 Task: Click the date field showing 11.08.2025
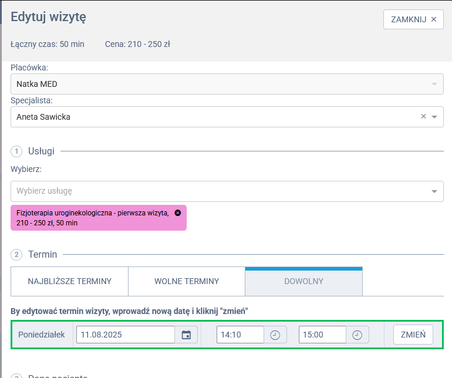coord(125,335)
